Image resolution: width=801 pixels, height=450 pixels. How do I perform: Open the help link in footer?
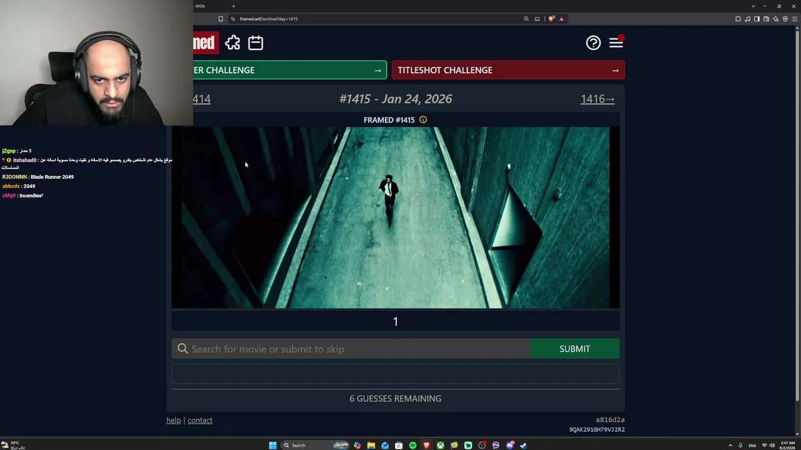coord(173,420)
